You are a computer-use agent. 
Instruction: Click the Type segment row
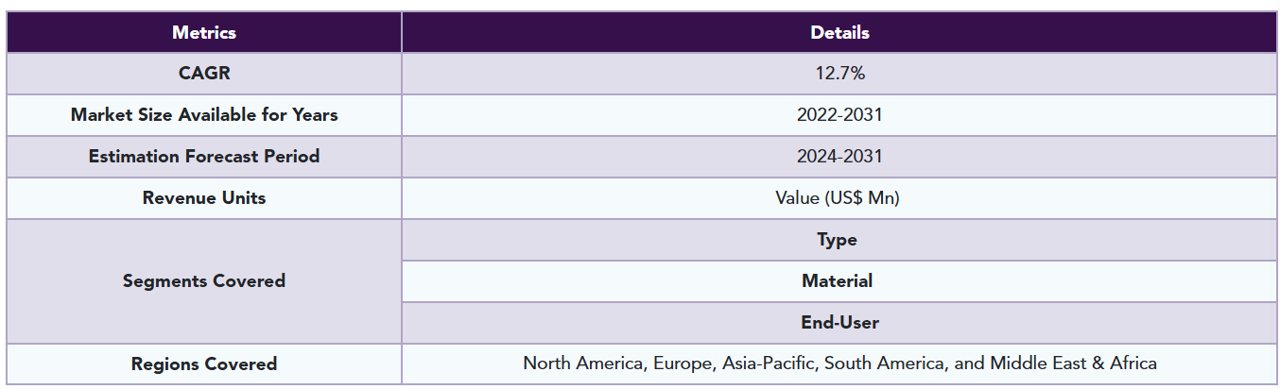pos(838,240)
